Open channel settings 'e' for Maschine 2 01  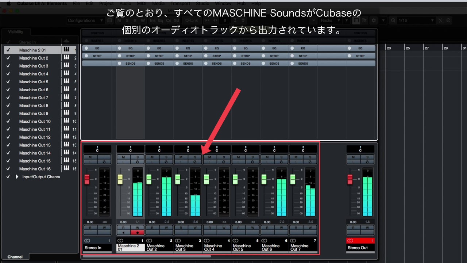137,161
